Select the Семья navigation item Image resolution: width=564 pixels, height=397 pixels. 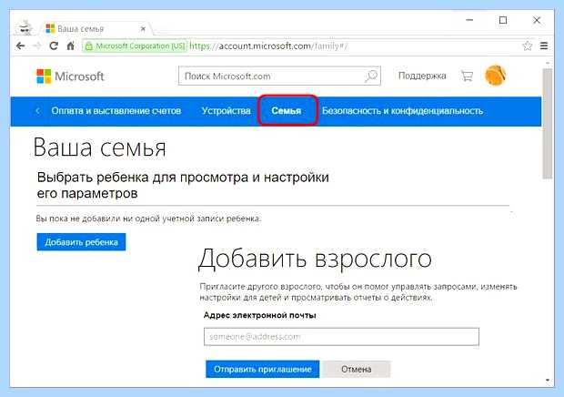tap(287, 111)
